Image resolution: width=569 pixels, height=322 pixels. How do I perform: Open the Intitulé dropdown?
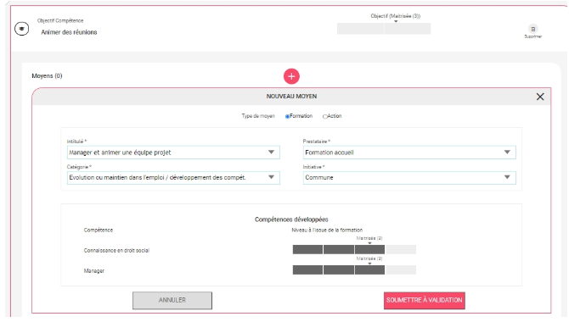pos(173,153)
